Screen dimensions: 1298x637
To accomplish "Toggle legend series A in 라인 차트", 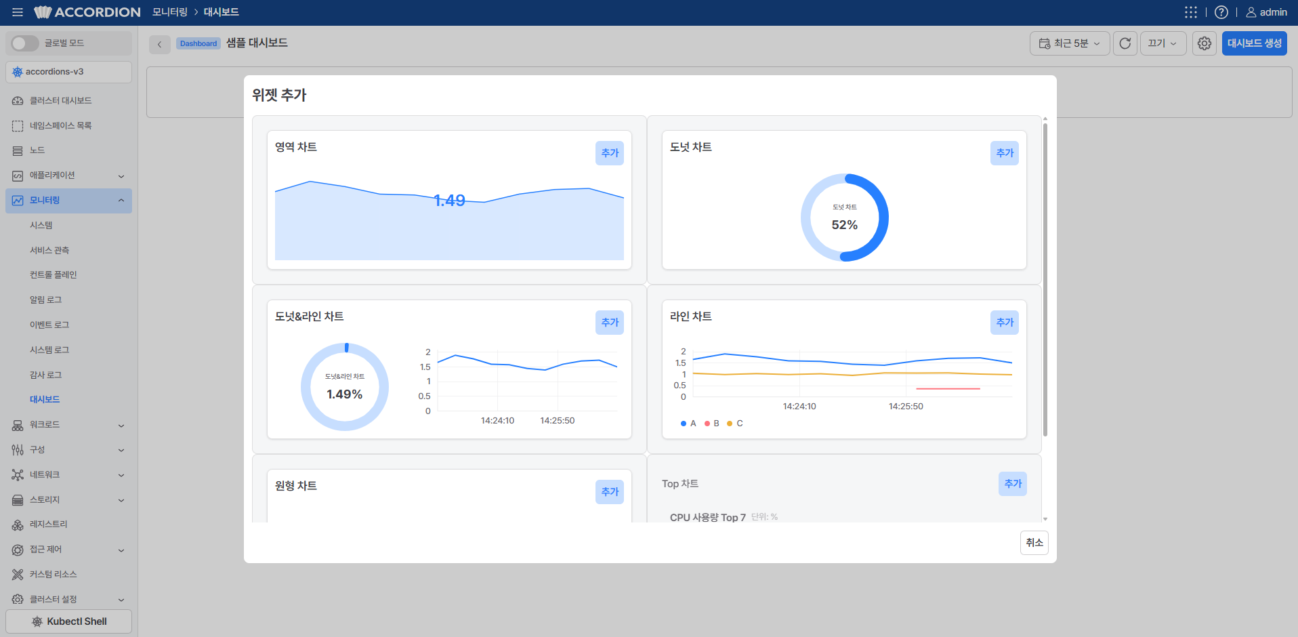I will pyautogui.click(x=688, y=424).
